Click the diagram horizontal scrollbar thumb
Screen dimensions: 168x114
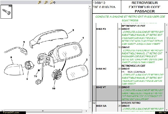(x=43, y=111)
